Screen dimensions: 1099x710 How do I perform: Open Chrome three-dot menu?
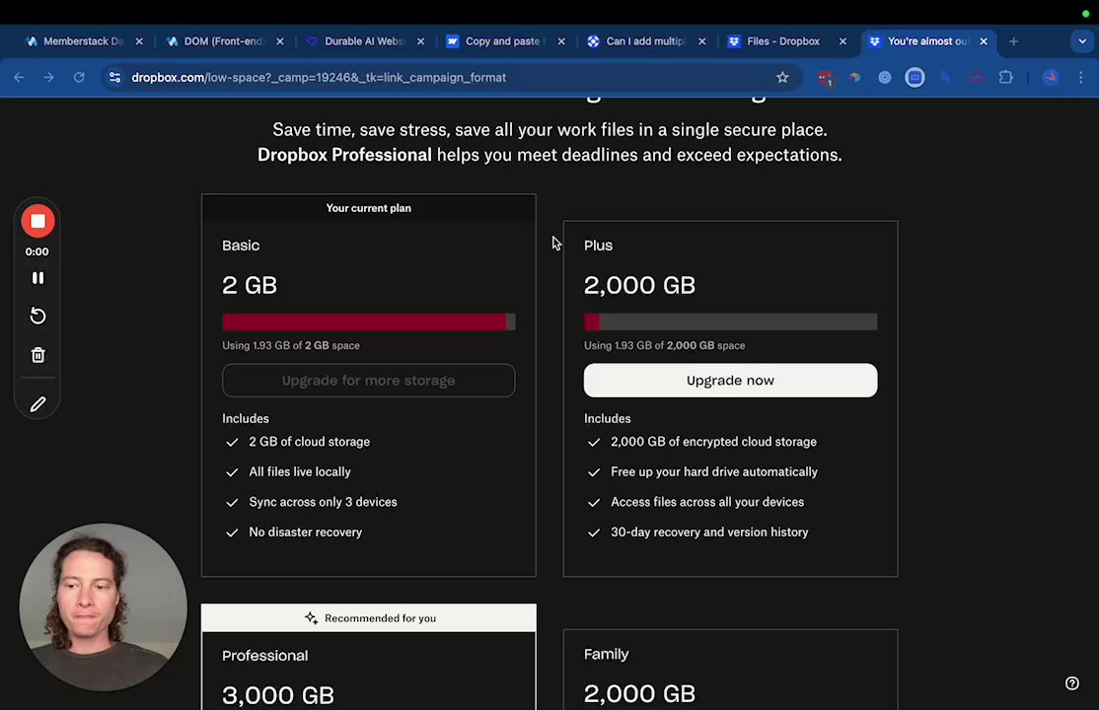(1081, 78)
